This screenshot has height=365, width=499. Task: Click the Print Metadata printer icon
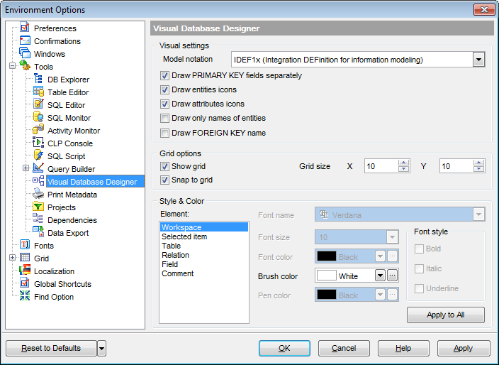[38, 194]
